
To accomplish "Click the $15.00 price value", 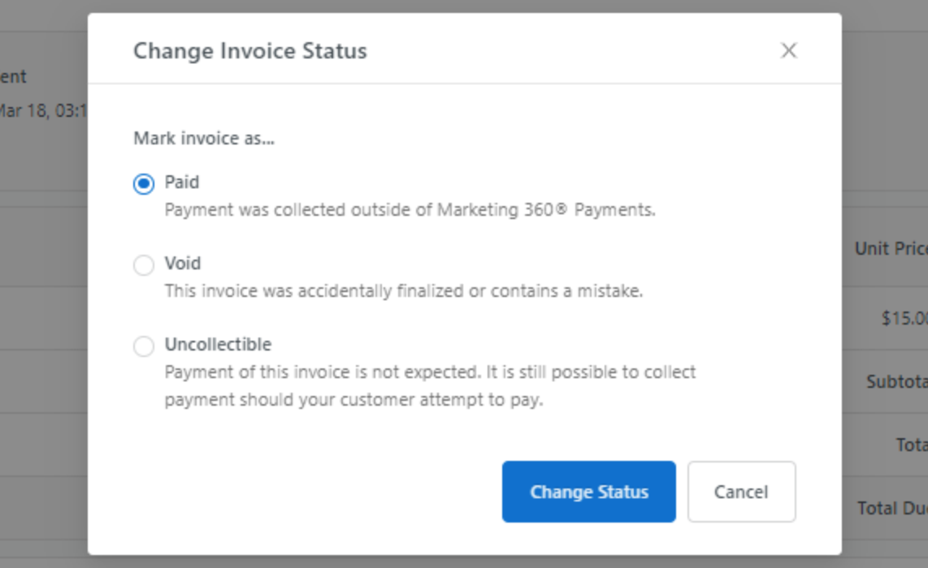I will pyautogui.click(x=904, y=318).
